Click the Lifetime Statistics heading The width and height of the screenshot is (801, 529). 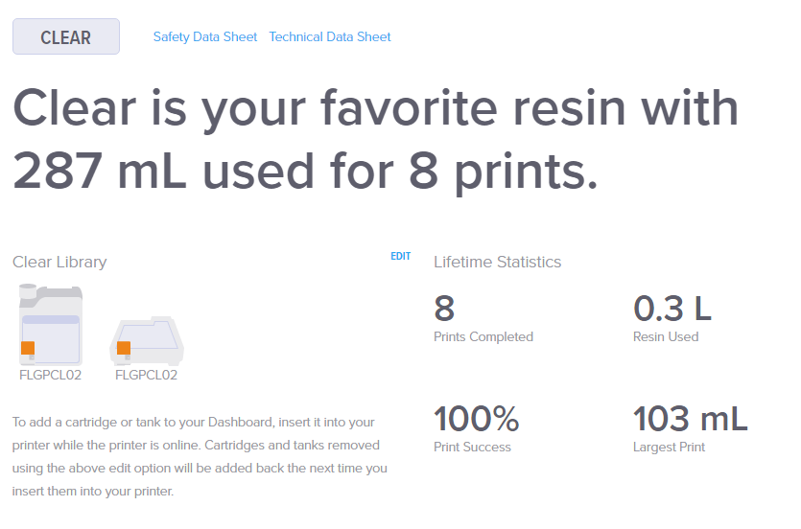tap(497, 262)
